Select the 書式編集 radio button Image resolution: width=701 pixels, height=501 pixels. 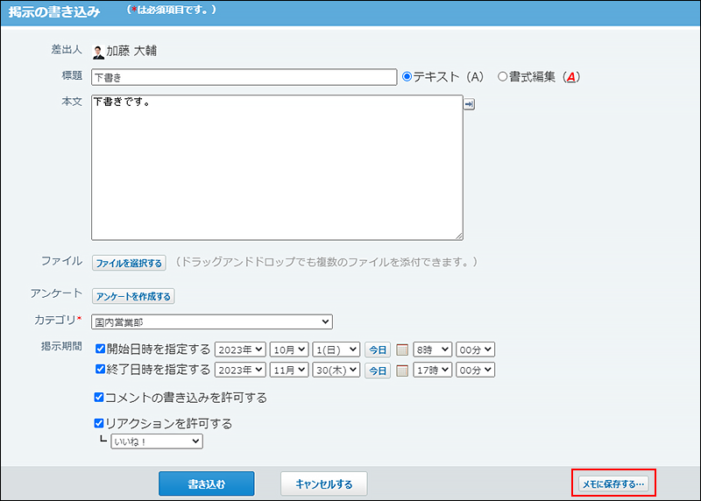502,76
